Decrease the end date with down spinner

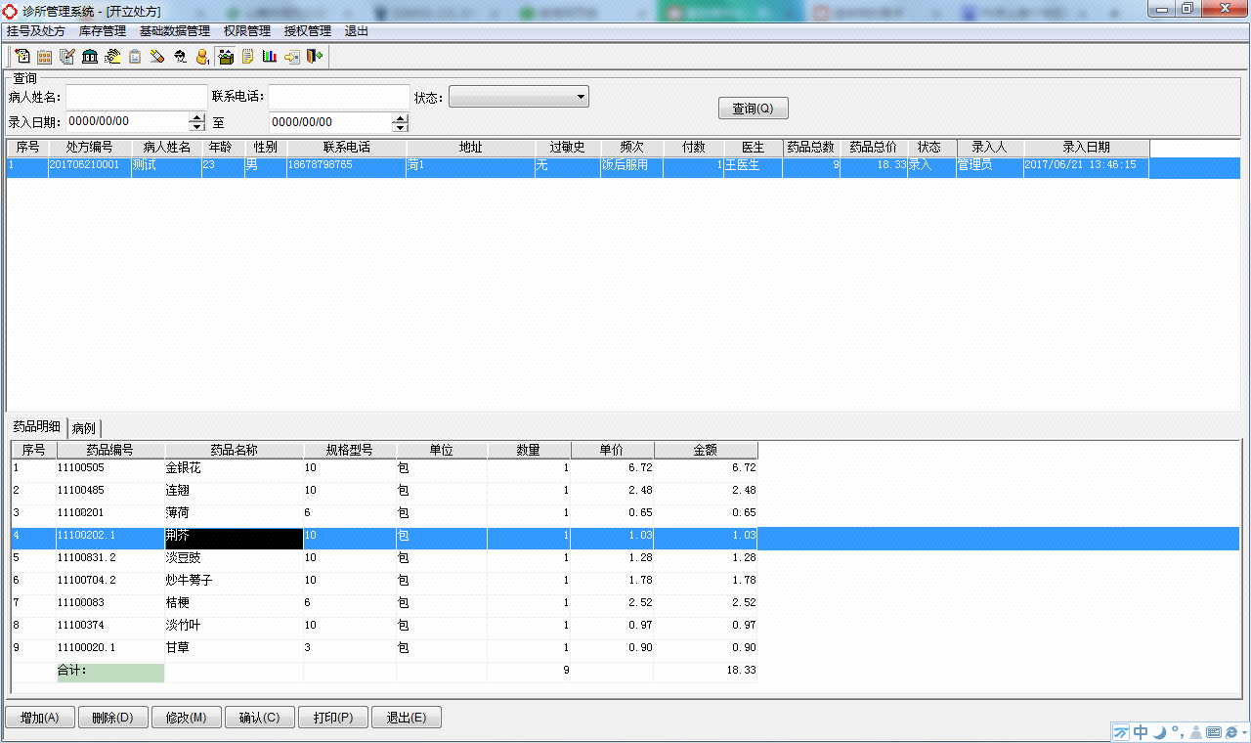coord(400,127)
